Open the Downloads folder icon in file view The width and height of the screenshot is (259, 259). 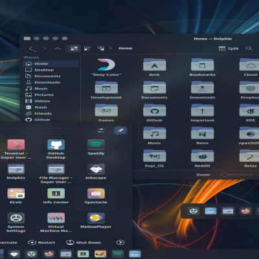[203, 90]
